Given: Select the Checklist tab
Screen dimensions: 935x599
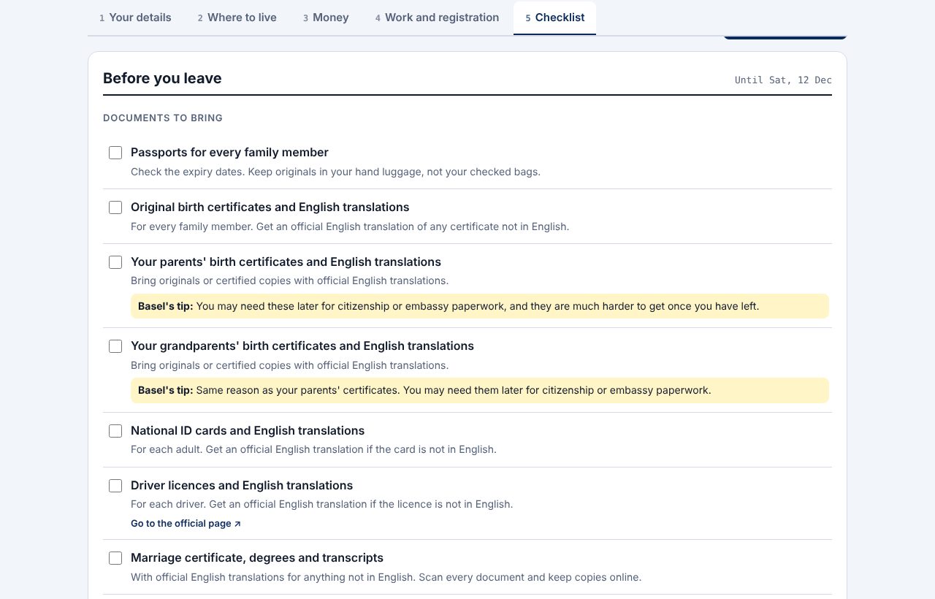Looking at the screenshot, I should 554,18.
